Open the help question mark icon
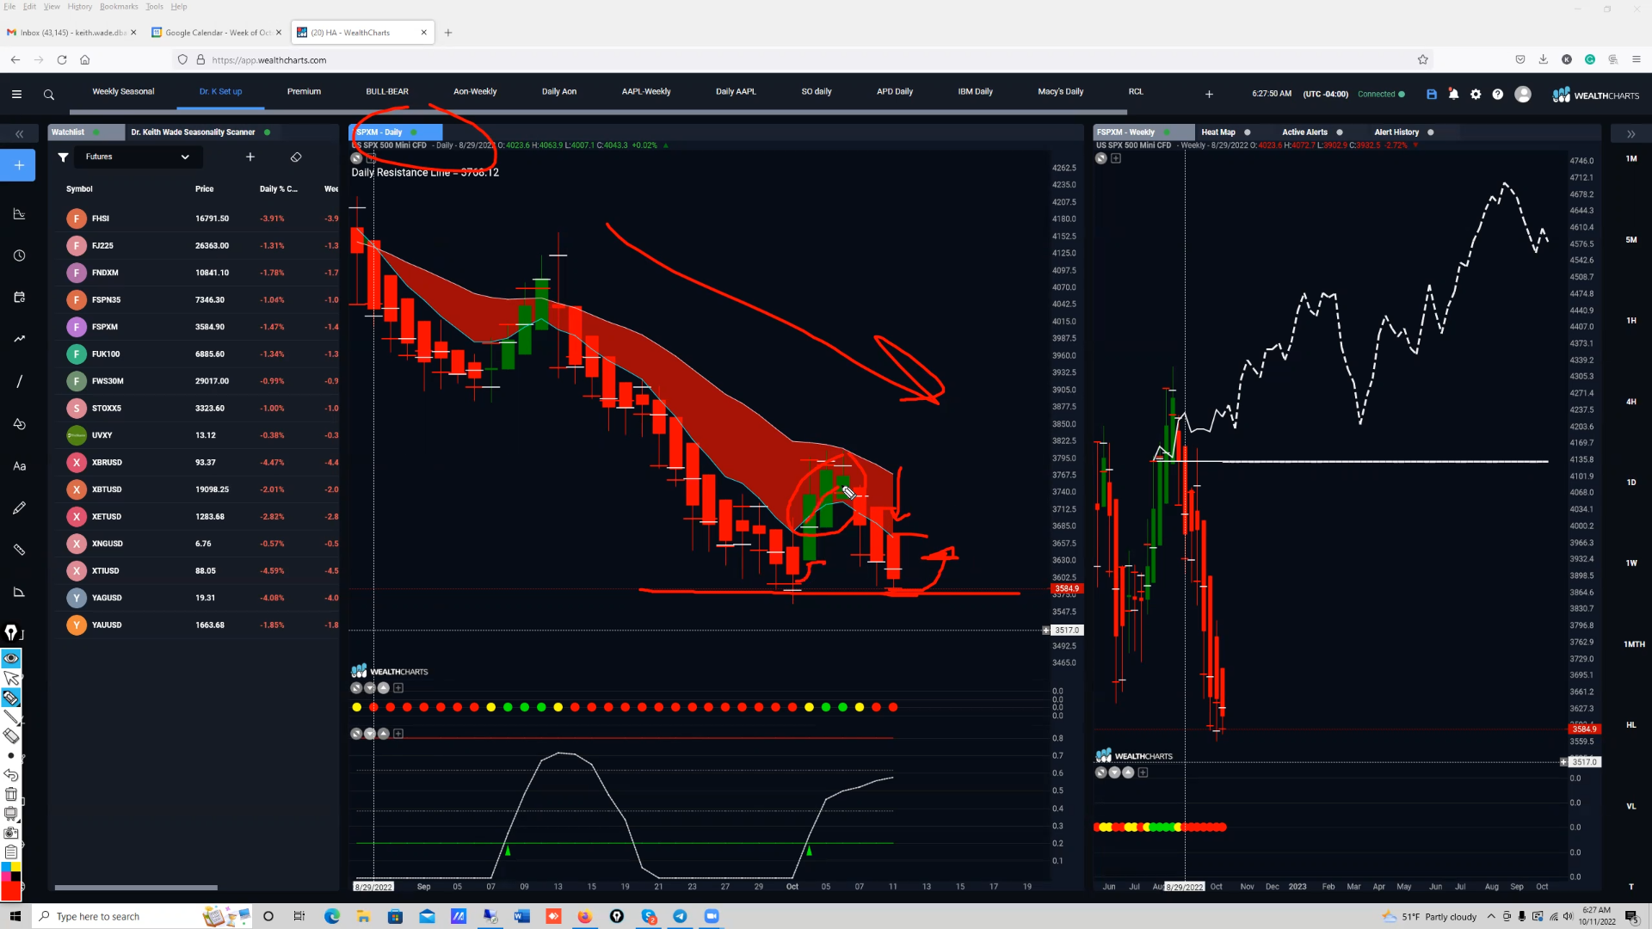1652x929 pixels. tap(1497, 95)
